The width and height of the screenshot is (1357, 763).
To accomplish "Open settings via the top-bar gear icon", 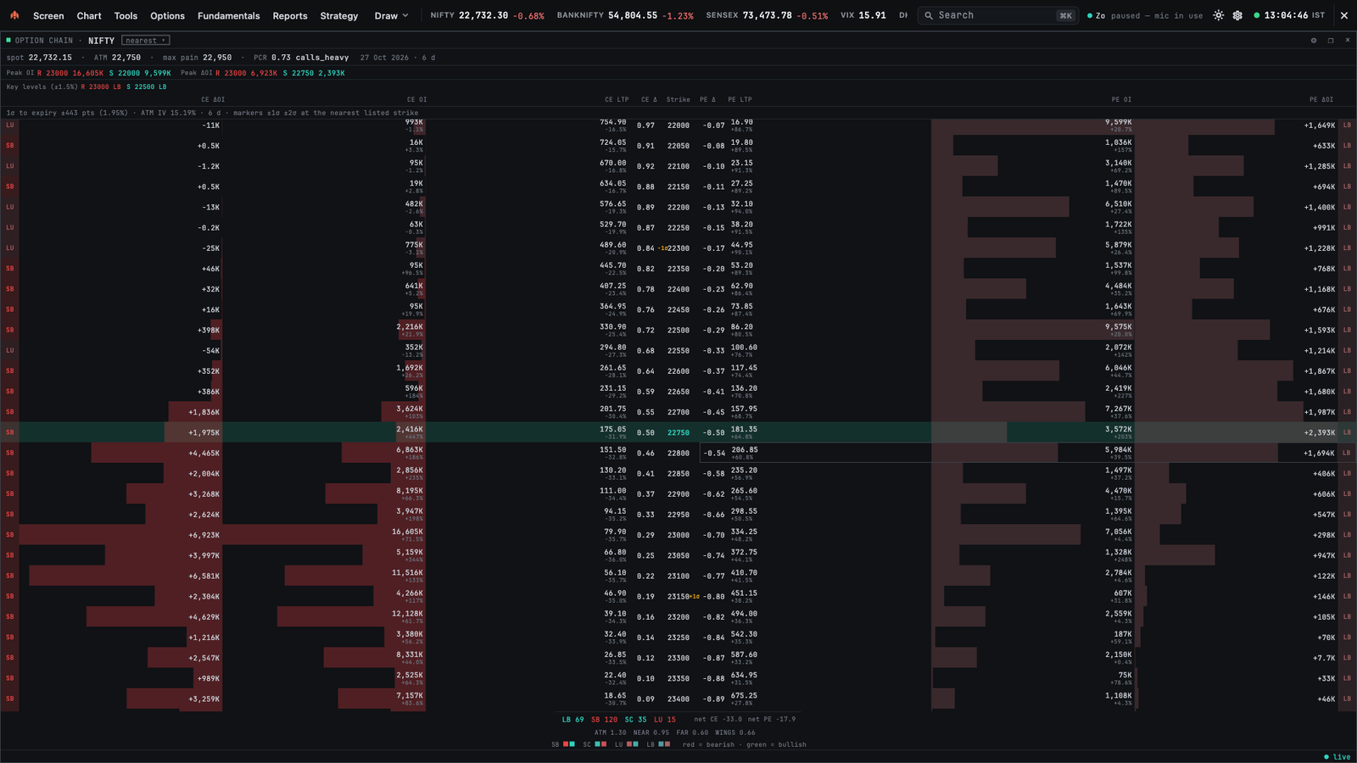I will [1237, 15].
